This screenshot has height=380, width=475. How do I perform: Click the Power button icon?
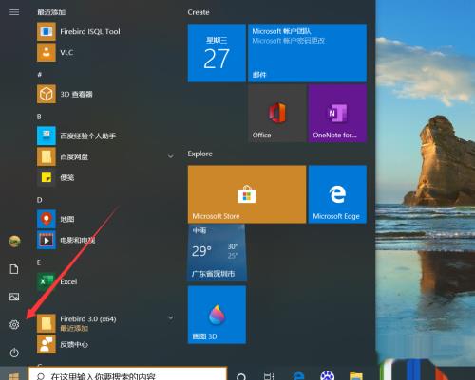[14, 353]
